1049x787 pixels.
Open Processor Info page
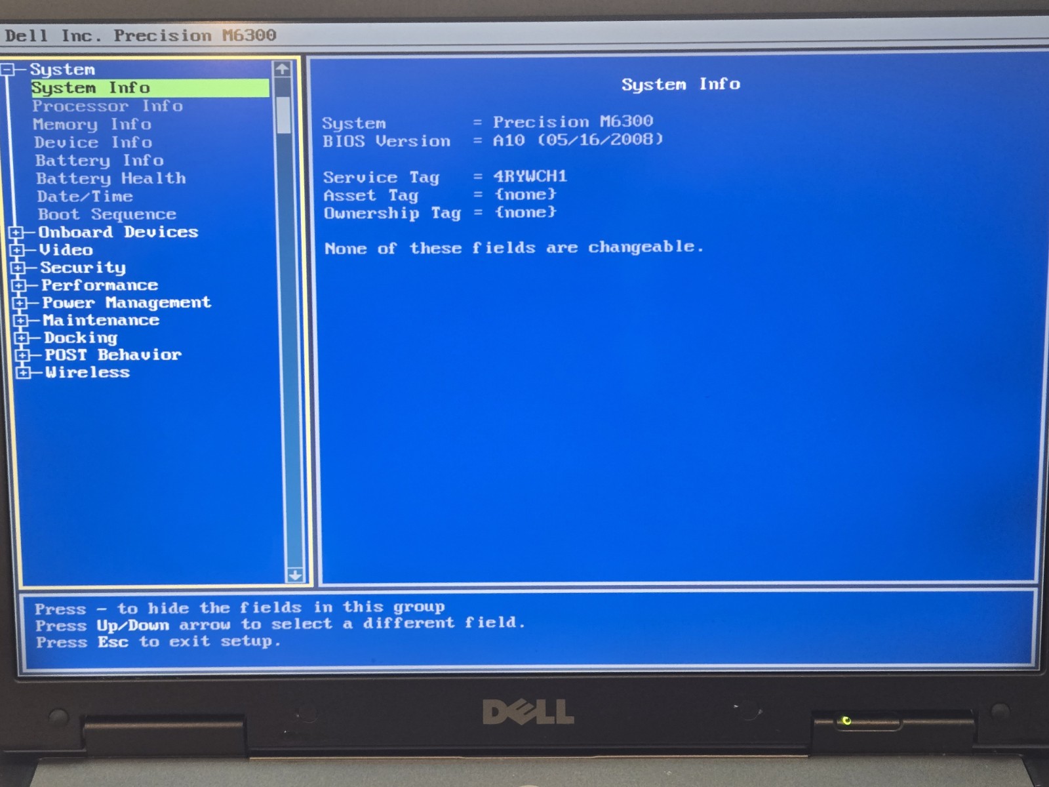(108, 106)
